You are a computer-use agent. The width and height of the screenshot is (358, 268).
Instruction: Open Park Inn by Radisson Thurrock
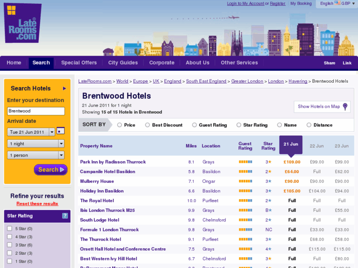point(113,162)
